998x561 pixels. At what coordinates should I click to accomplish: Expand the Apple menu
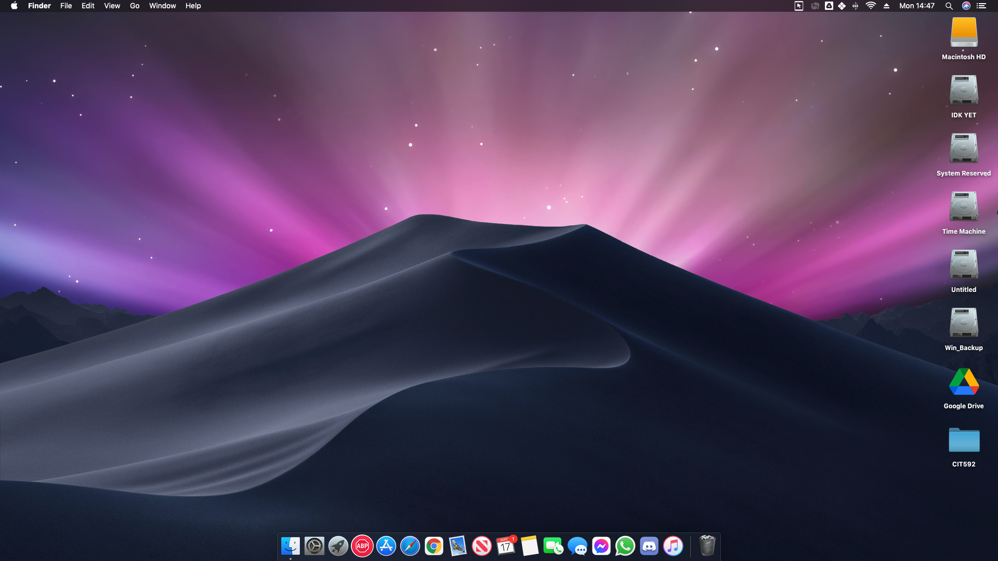14,6
